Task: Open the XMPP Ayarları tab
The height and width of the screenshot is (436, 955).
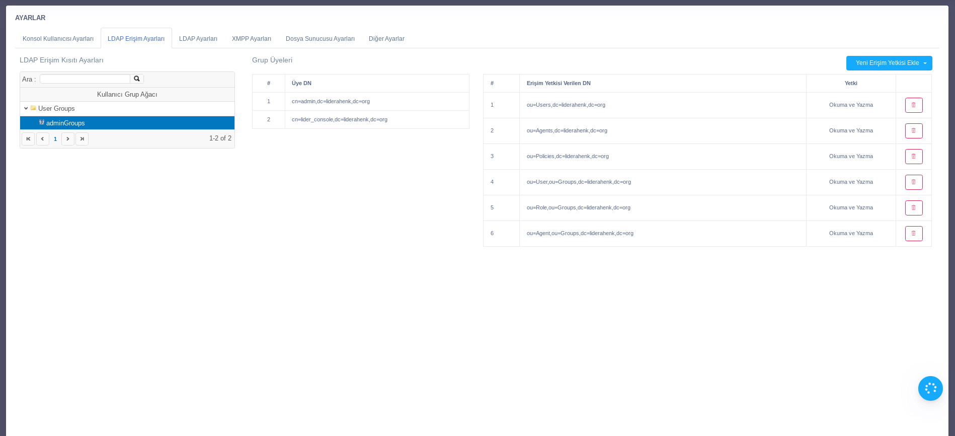Action: pos(251,39)
